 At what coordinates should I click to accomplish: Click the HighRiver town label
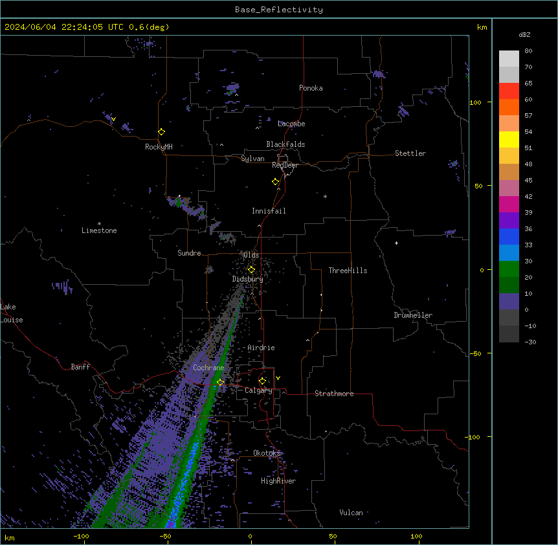(278, 481)
